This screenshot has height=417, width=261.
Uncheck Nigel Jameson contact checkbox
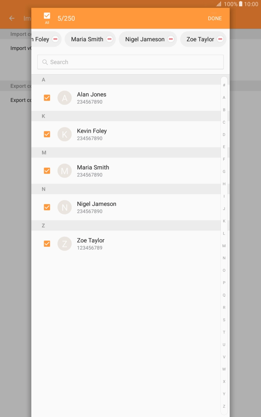coord(47,207)
